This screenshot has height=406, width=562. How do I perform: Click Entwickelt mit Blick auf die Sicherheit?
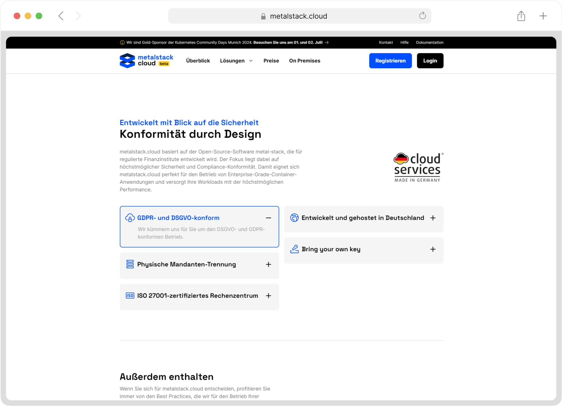point(189,123)
